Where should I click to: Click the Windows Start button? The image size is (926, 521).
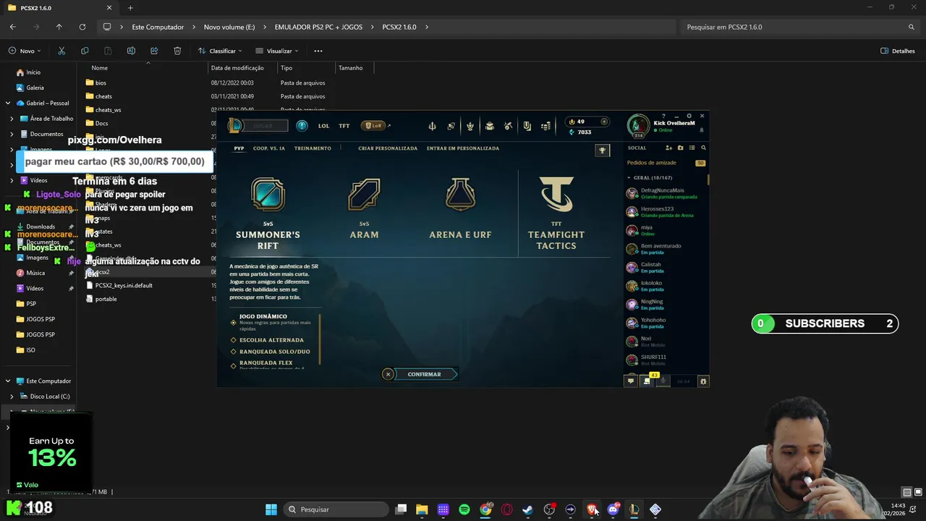(x=271, y=509)
